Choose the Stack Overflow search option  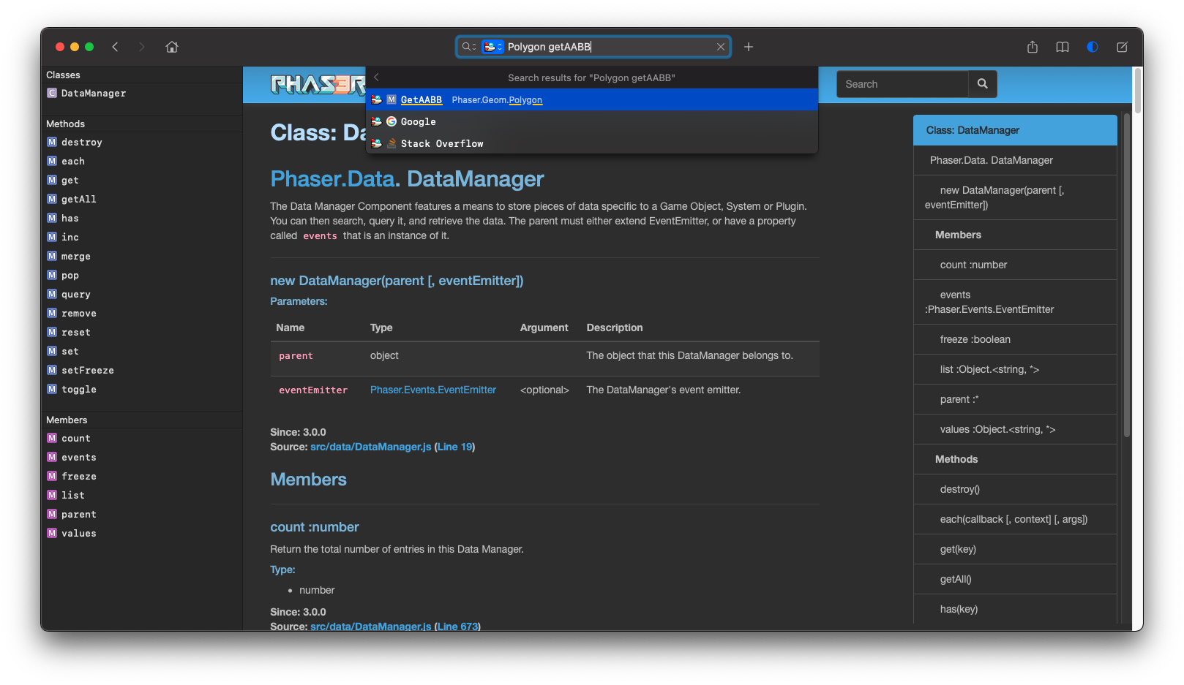point(441,143)
